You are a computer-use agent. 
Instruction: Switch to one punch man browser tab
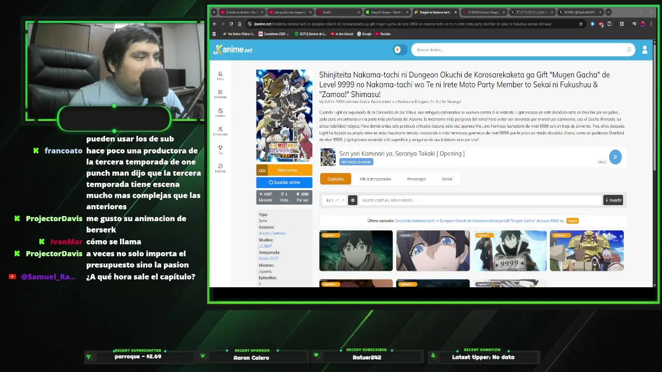290,12
